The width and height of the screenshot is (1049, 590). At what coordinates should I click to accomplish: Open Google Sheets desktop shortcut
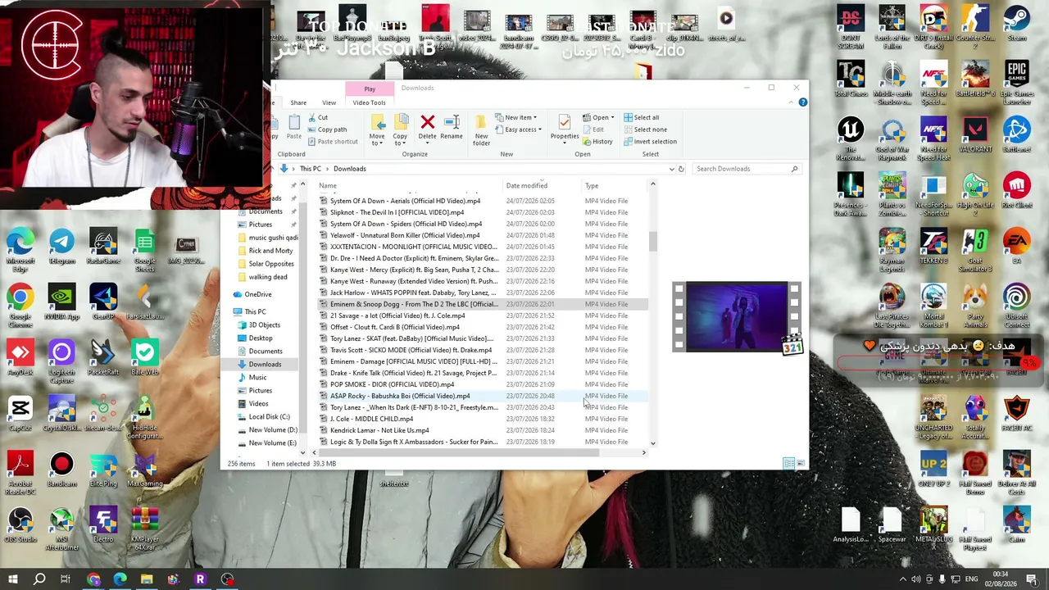click(x=144, y=251)
